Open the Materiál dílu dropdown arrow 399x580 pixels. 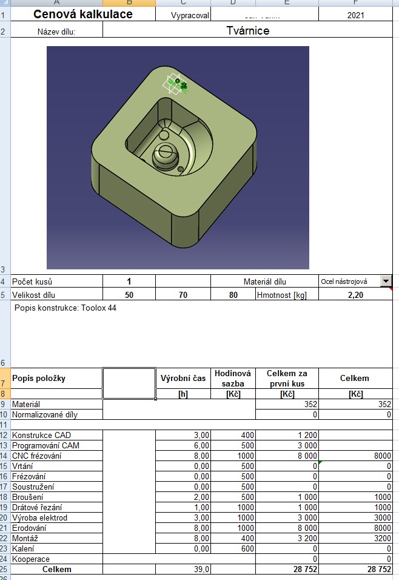point(386,281)
